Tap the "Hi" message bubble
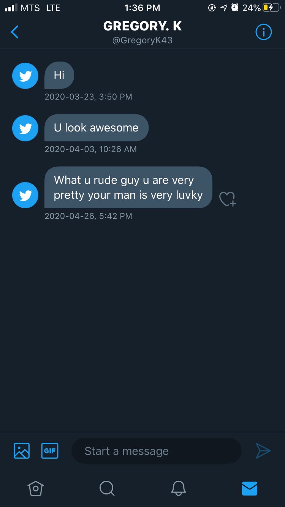Screen dimensions: 285x507 pos(59,75)
